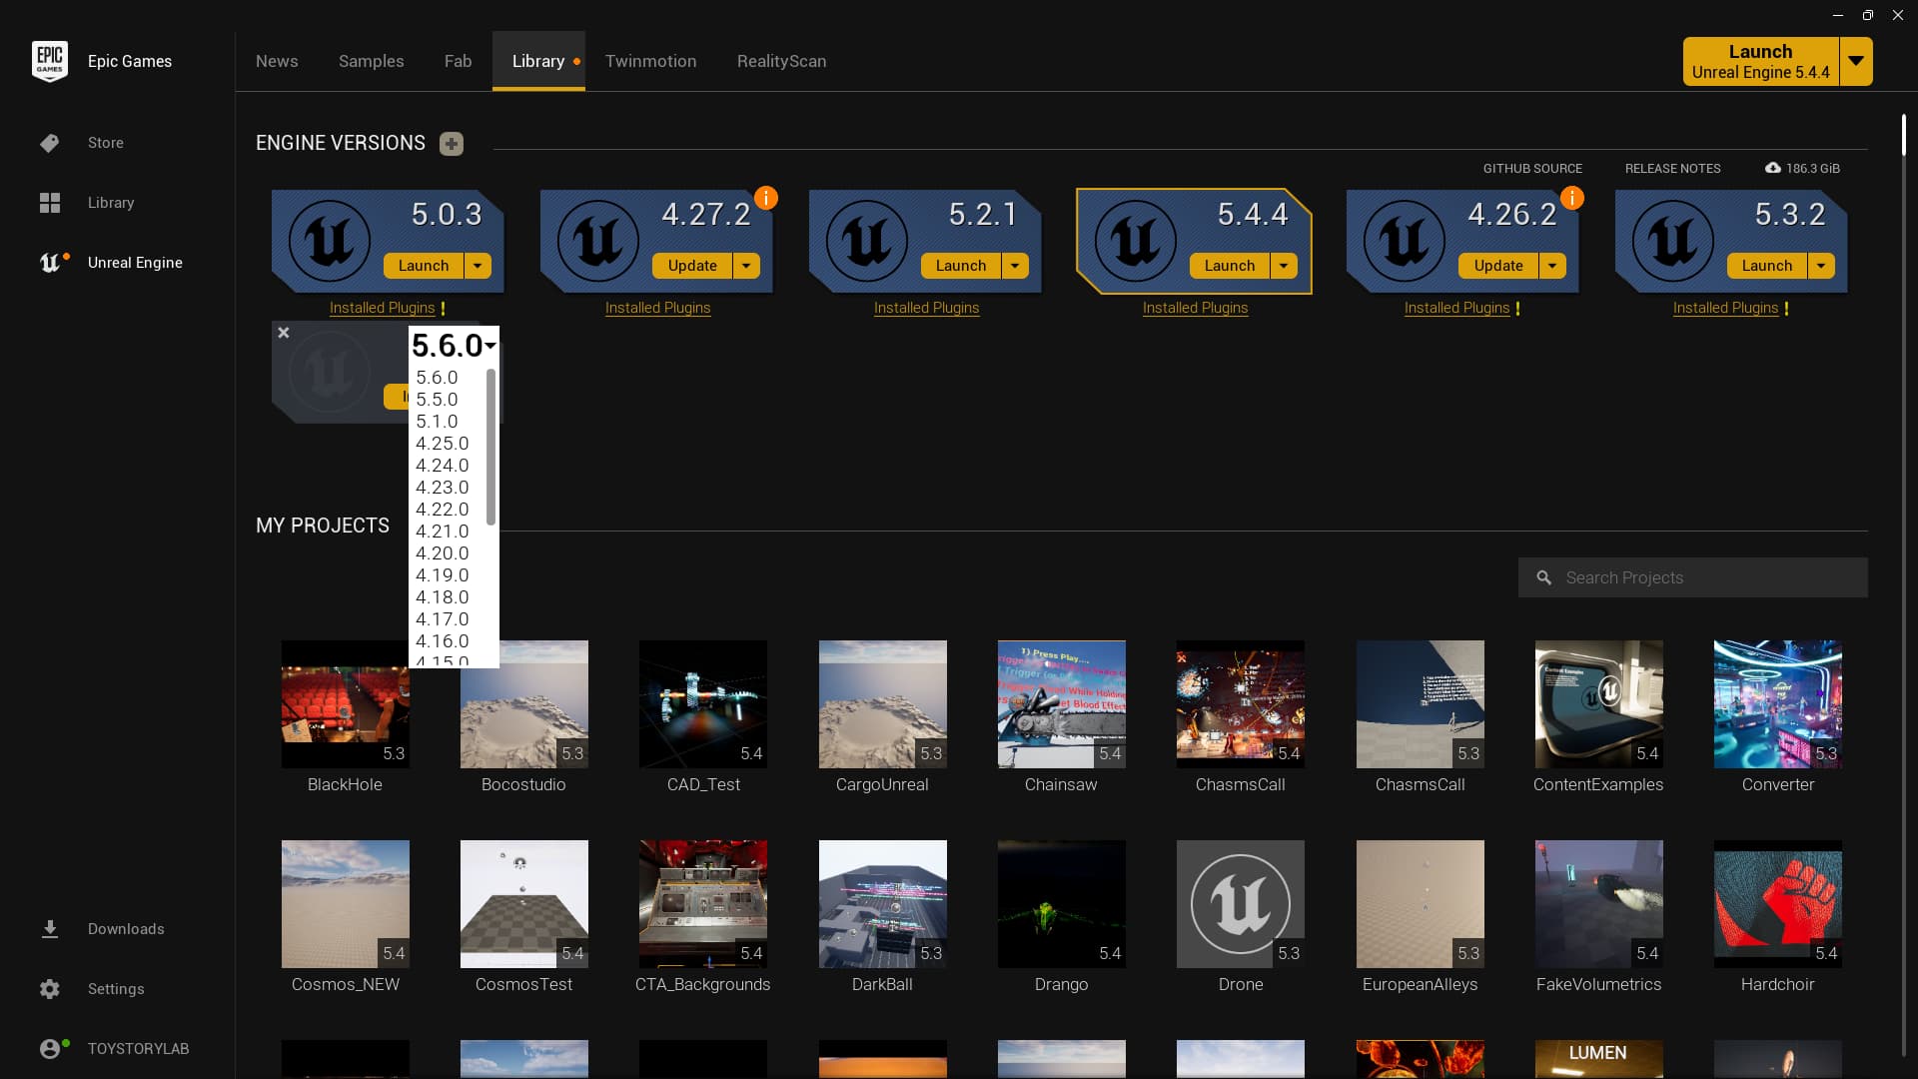The height and width of the screenshot is (1079, 1918).
Task: Open the Settings gear icon
Action: pos(50,989)
